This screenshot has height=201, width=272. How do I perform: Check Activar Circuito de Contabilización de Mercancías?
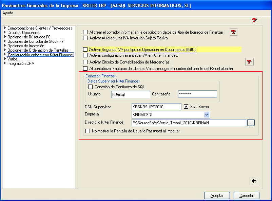85,62
